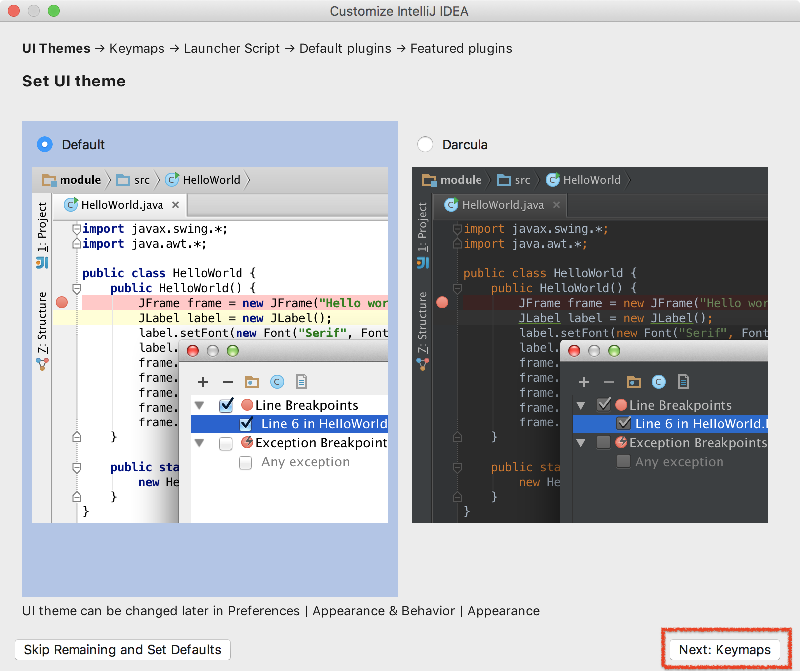Click the Keymaps step in breadcrumb
This screenshot has height=671, width=800.
tap(137, 48)
